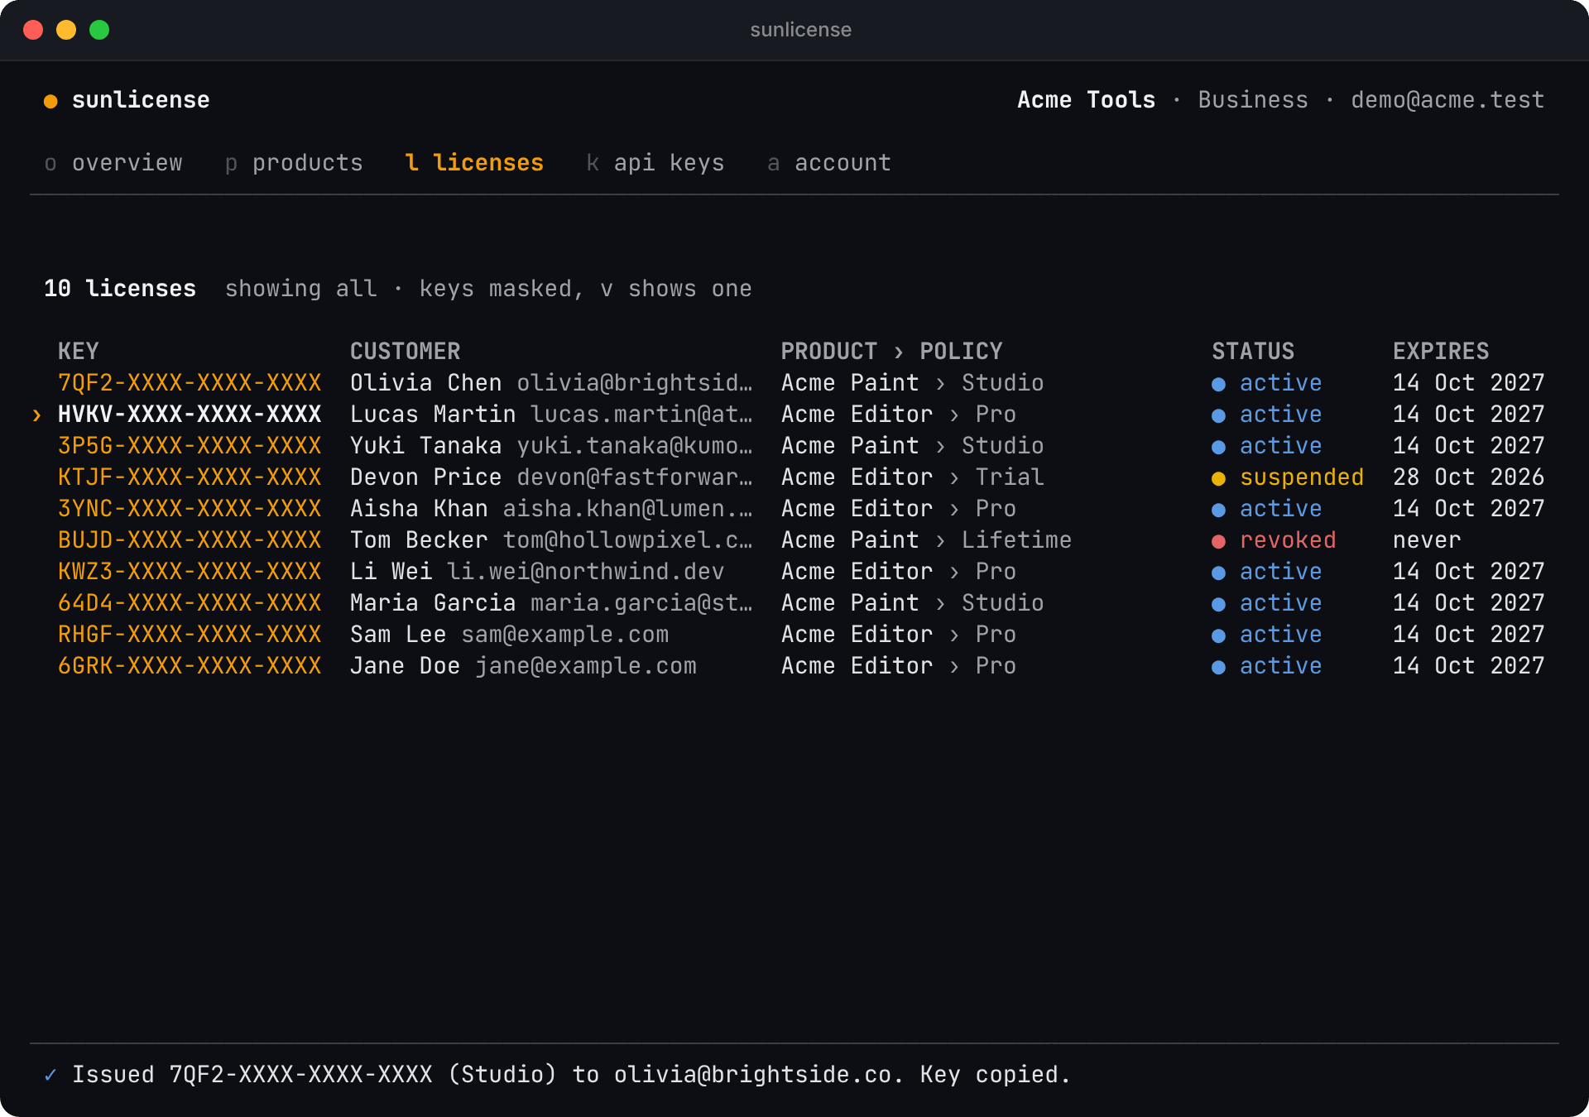Image resolution: width=1589 pixels, height=1117 pixels.
Task: Click the CUSTOMER column header
Action: coord(405,352)
